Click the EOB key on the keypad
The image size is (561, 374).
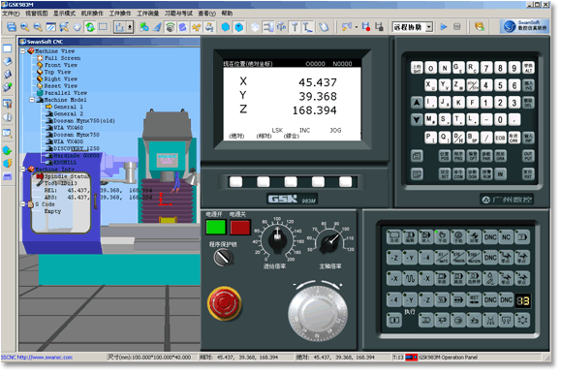[500, 138]
